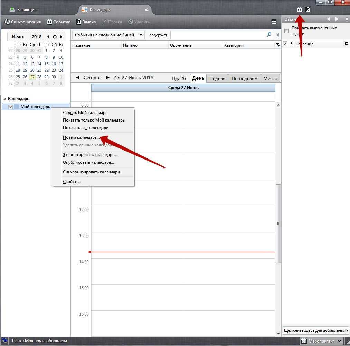Screen dimensions: 350x346
Task: Click the task completed column checkbox header
Action: 285,44
